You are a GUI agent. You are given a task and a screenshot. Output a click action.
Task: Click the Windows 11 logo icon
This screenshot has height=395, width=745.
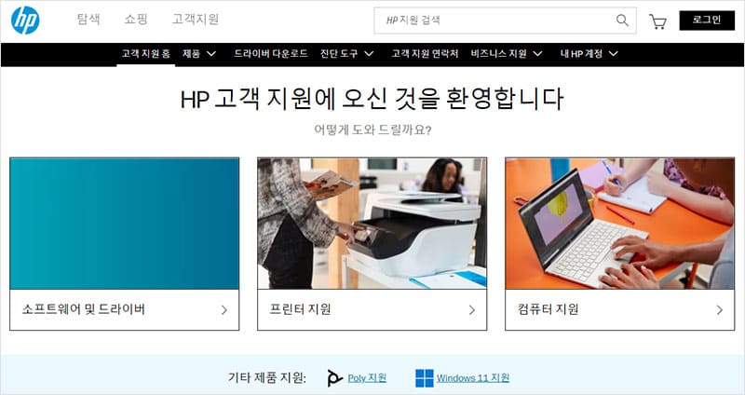click(x=425, y=378)
